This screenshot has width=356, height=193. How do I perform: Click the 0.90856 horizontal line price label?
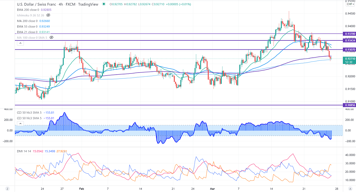point(349,105)
